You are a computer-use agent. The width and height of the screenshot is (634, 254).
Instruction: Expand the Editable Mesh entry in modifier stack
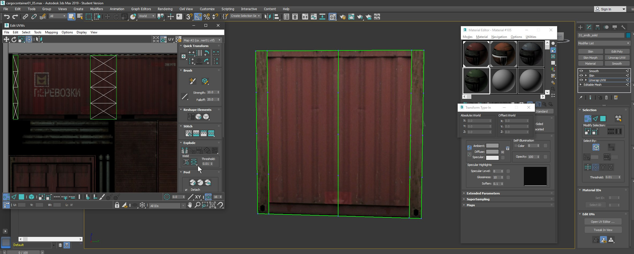click(x=581, y=84)
